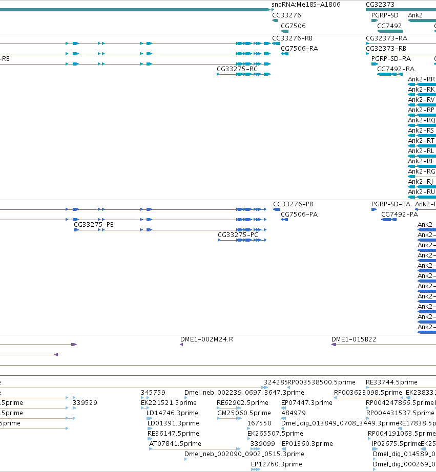The height and width of the screenshot is (472, 436).
Task: Select the CG32373 gene label
Action: pyautogui.click(x=380, y=5)
